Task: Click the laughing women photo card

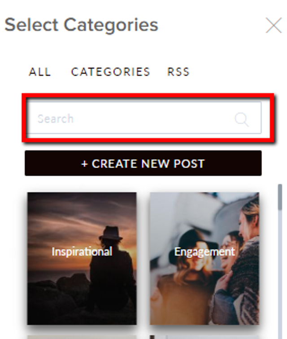Action: pos(204,259)
